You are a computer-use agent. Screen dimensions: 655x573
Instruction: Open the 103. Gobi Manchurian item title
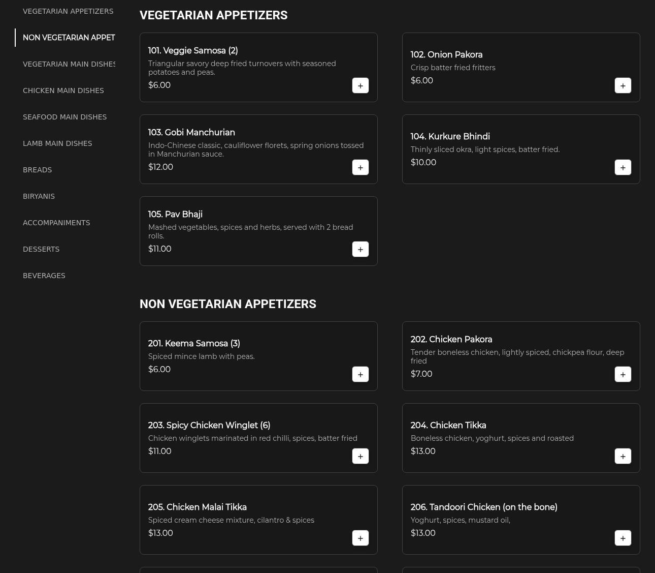[x=191, y=133]
